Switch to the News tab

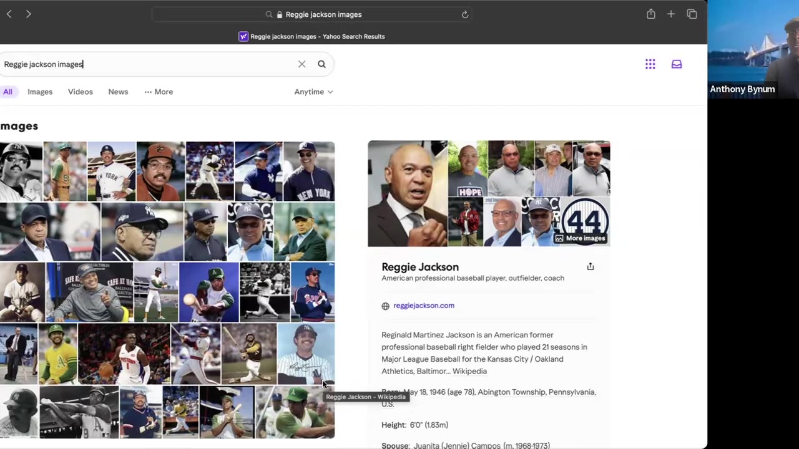pyautogui.click(x=118, y=92)
